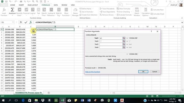Open Help on this function link
184x103 pixels.
[x=93, y=72]
